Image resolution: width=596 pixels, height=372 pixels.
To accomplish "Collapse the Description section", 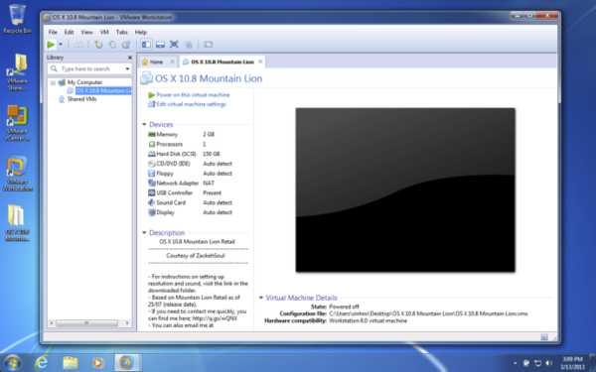I will click(x=144, y=233).
